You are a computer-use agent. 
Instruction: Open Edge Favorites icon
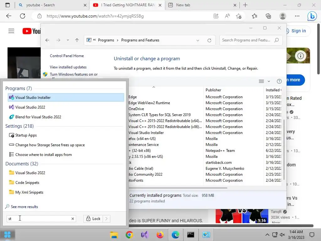pyautogui.click(x=255, y=16)
